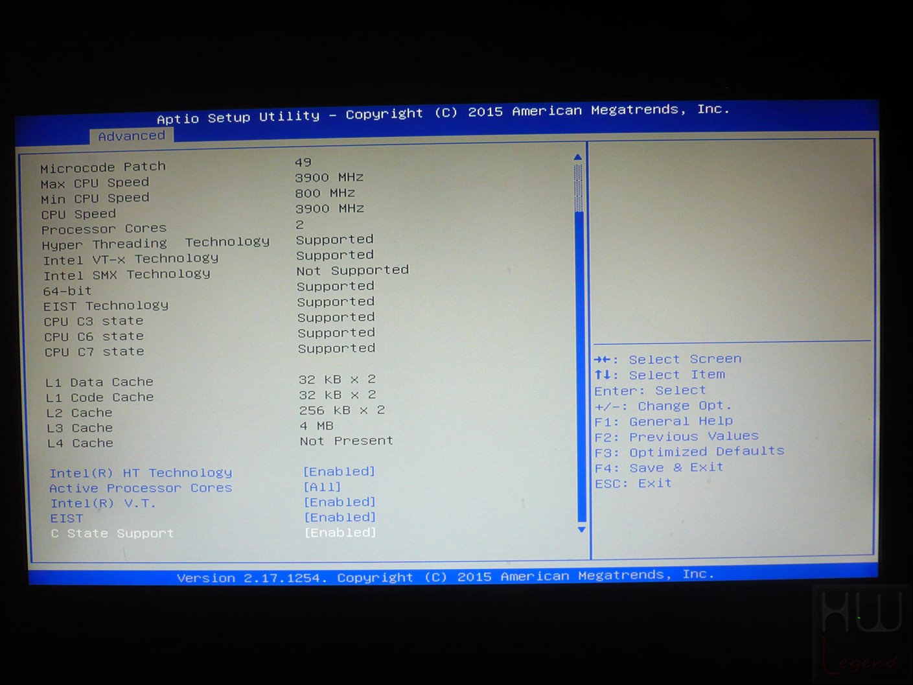Click 4 MB value
The image size is (913, 685).
click(317, 426)
